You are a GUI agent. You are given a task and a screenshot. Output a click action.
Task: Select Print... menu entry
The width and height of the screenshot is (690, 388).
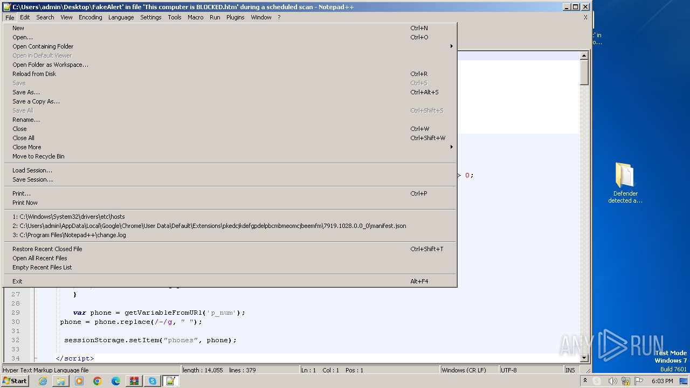(230, 193)
